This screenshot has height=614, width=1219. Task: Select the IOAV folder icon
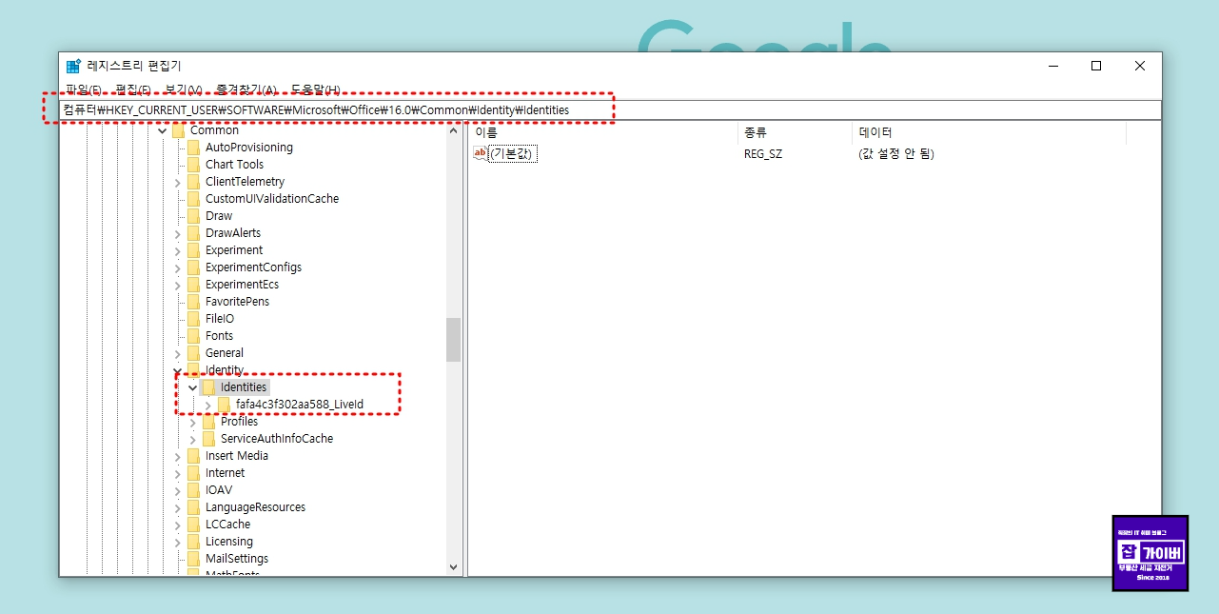(x=193, y=490)
